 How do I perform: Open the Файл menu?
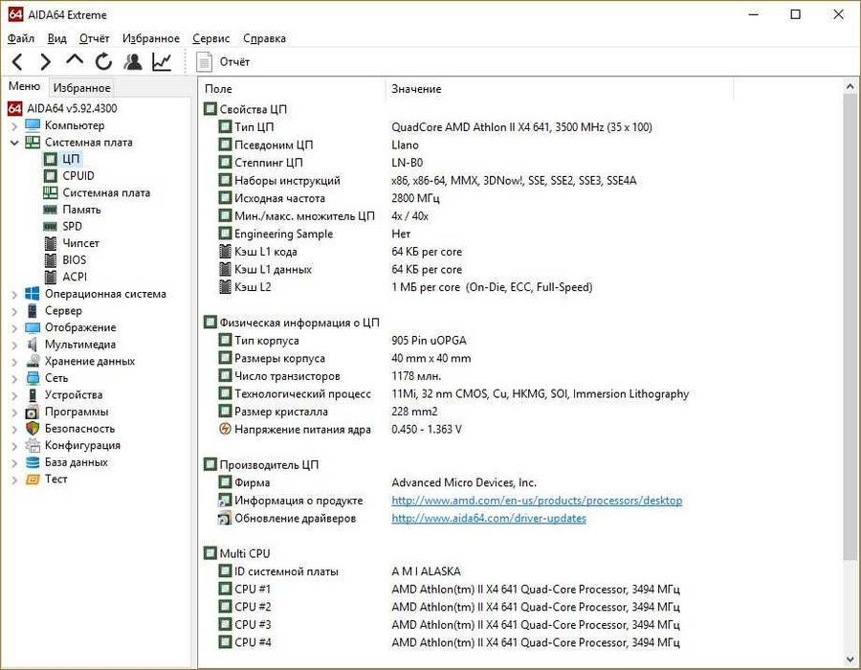[21, 38]
